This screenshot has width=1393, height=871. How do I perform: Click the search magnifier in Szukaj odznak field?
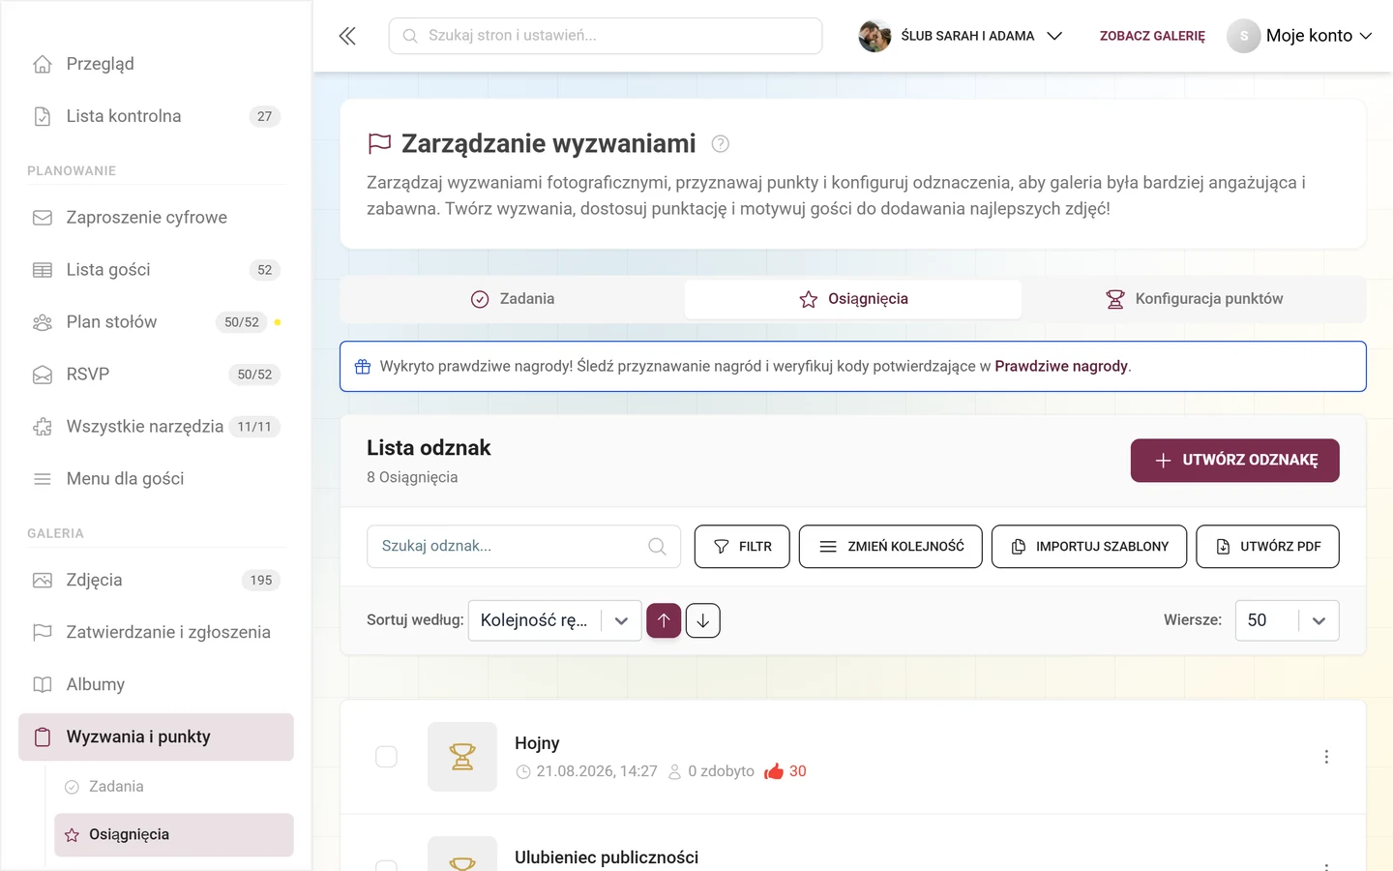(657, 547)
